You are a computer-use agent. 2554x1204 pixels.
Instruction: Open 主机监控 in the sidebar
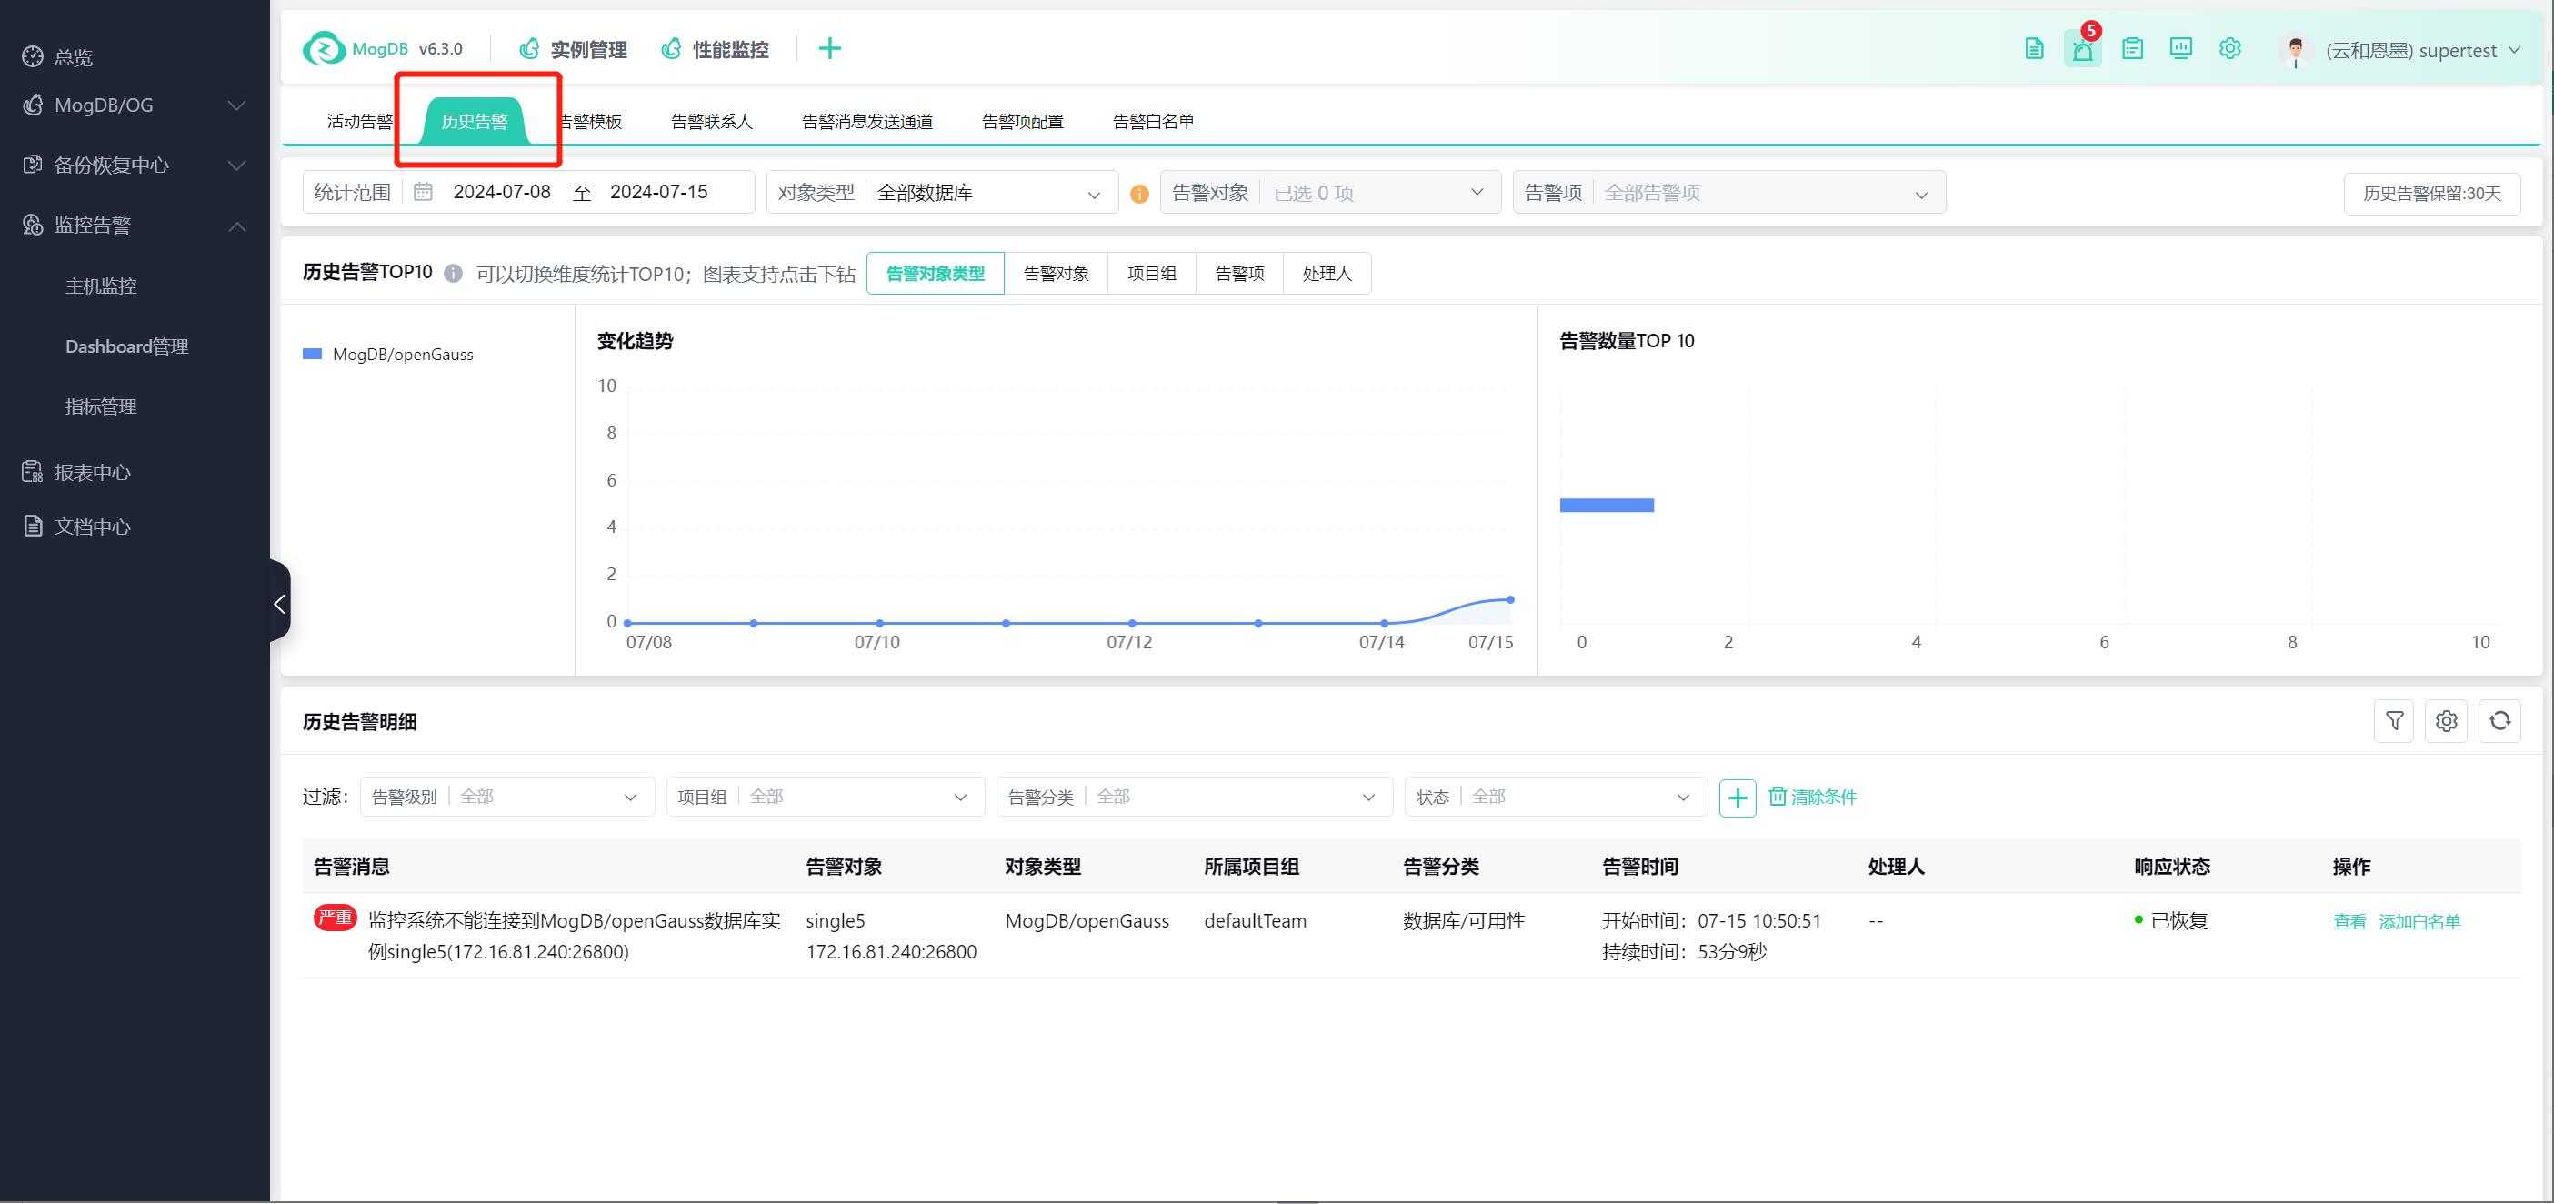click(101, 286)
